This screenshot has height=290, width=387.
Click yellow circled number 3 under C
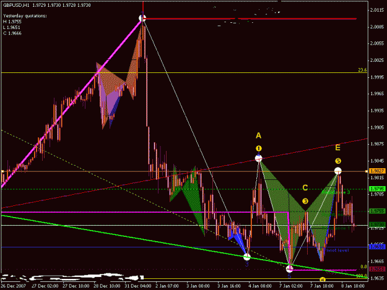pos(305,201)
